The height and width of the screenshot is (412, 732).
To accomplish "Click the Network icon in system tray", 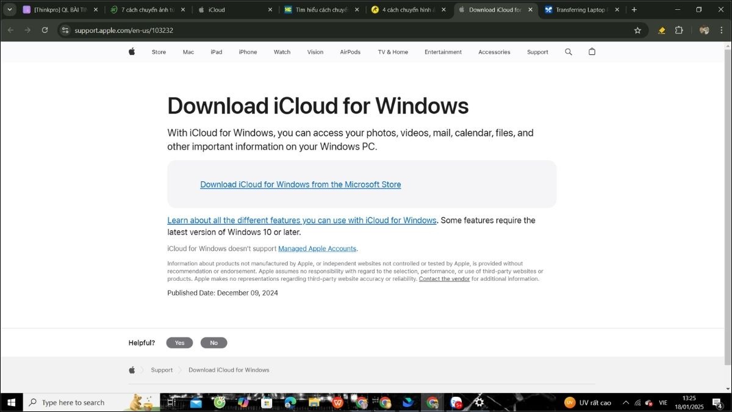I will [x=637, y=402].
